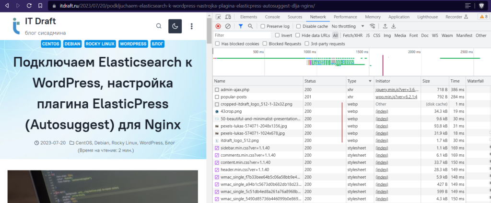Image resolution: width=491 pixels, height=203 pixels.
Task: Filter requests by Fetch/XHR
Action: point(352,35)
